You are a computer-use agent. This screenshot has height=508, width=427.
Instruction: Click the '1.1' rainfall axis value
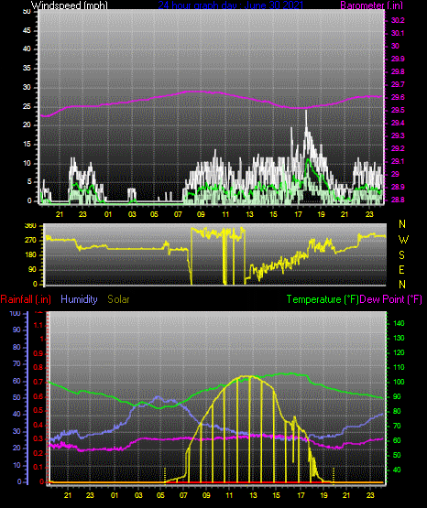coord(38,325)
